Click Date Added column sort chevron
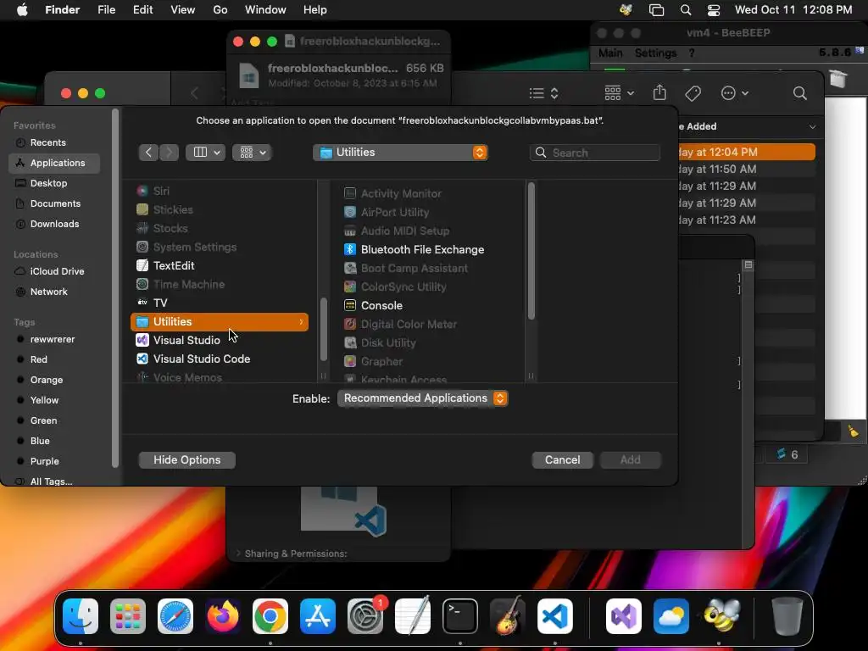Screen dimensions: 868x651 [812, 127]
